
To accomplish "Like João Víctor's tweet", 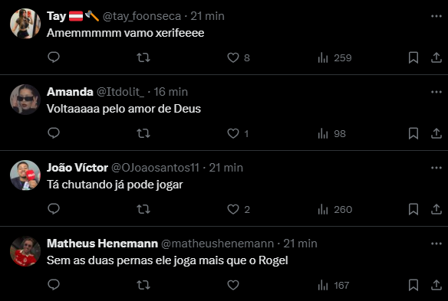I will (x=233, y=209).
